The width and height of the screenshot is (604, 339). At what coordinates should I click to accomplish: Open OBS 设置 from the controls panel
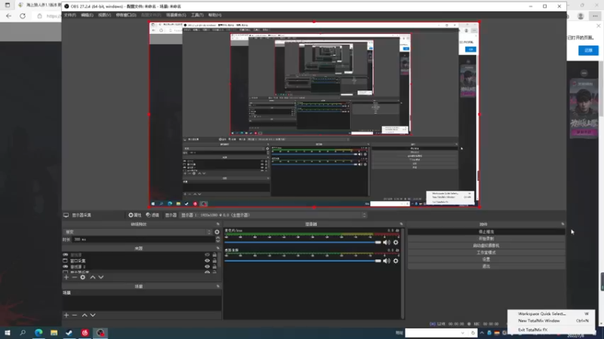pyautogui.click(x=486, y=259)
